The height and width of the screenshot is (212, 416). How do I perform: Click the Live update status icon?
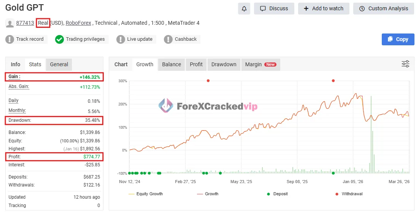(x=121, y=39)
